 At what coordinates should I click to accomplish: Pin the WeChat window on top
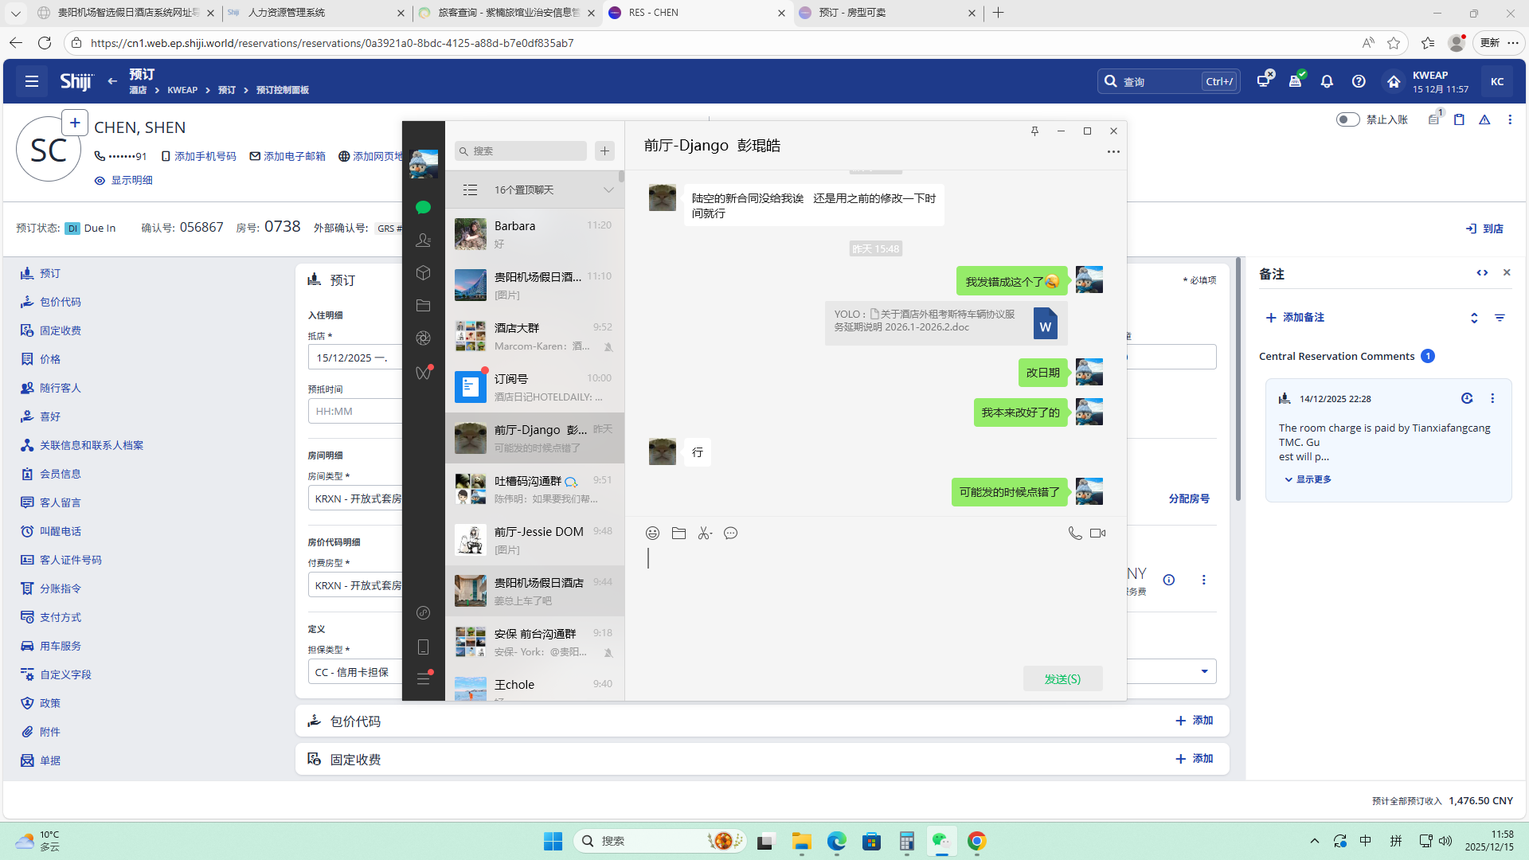click(1034, 131)
